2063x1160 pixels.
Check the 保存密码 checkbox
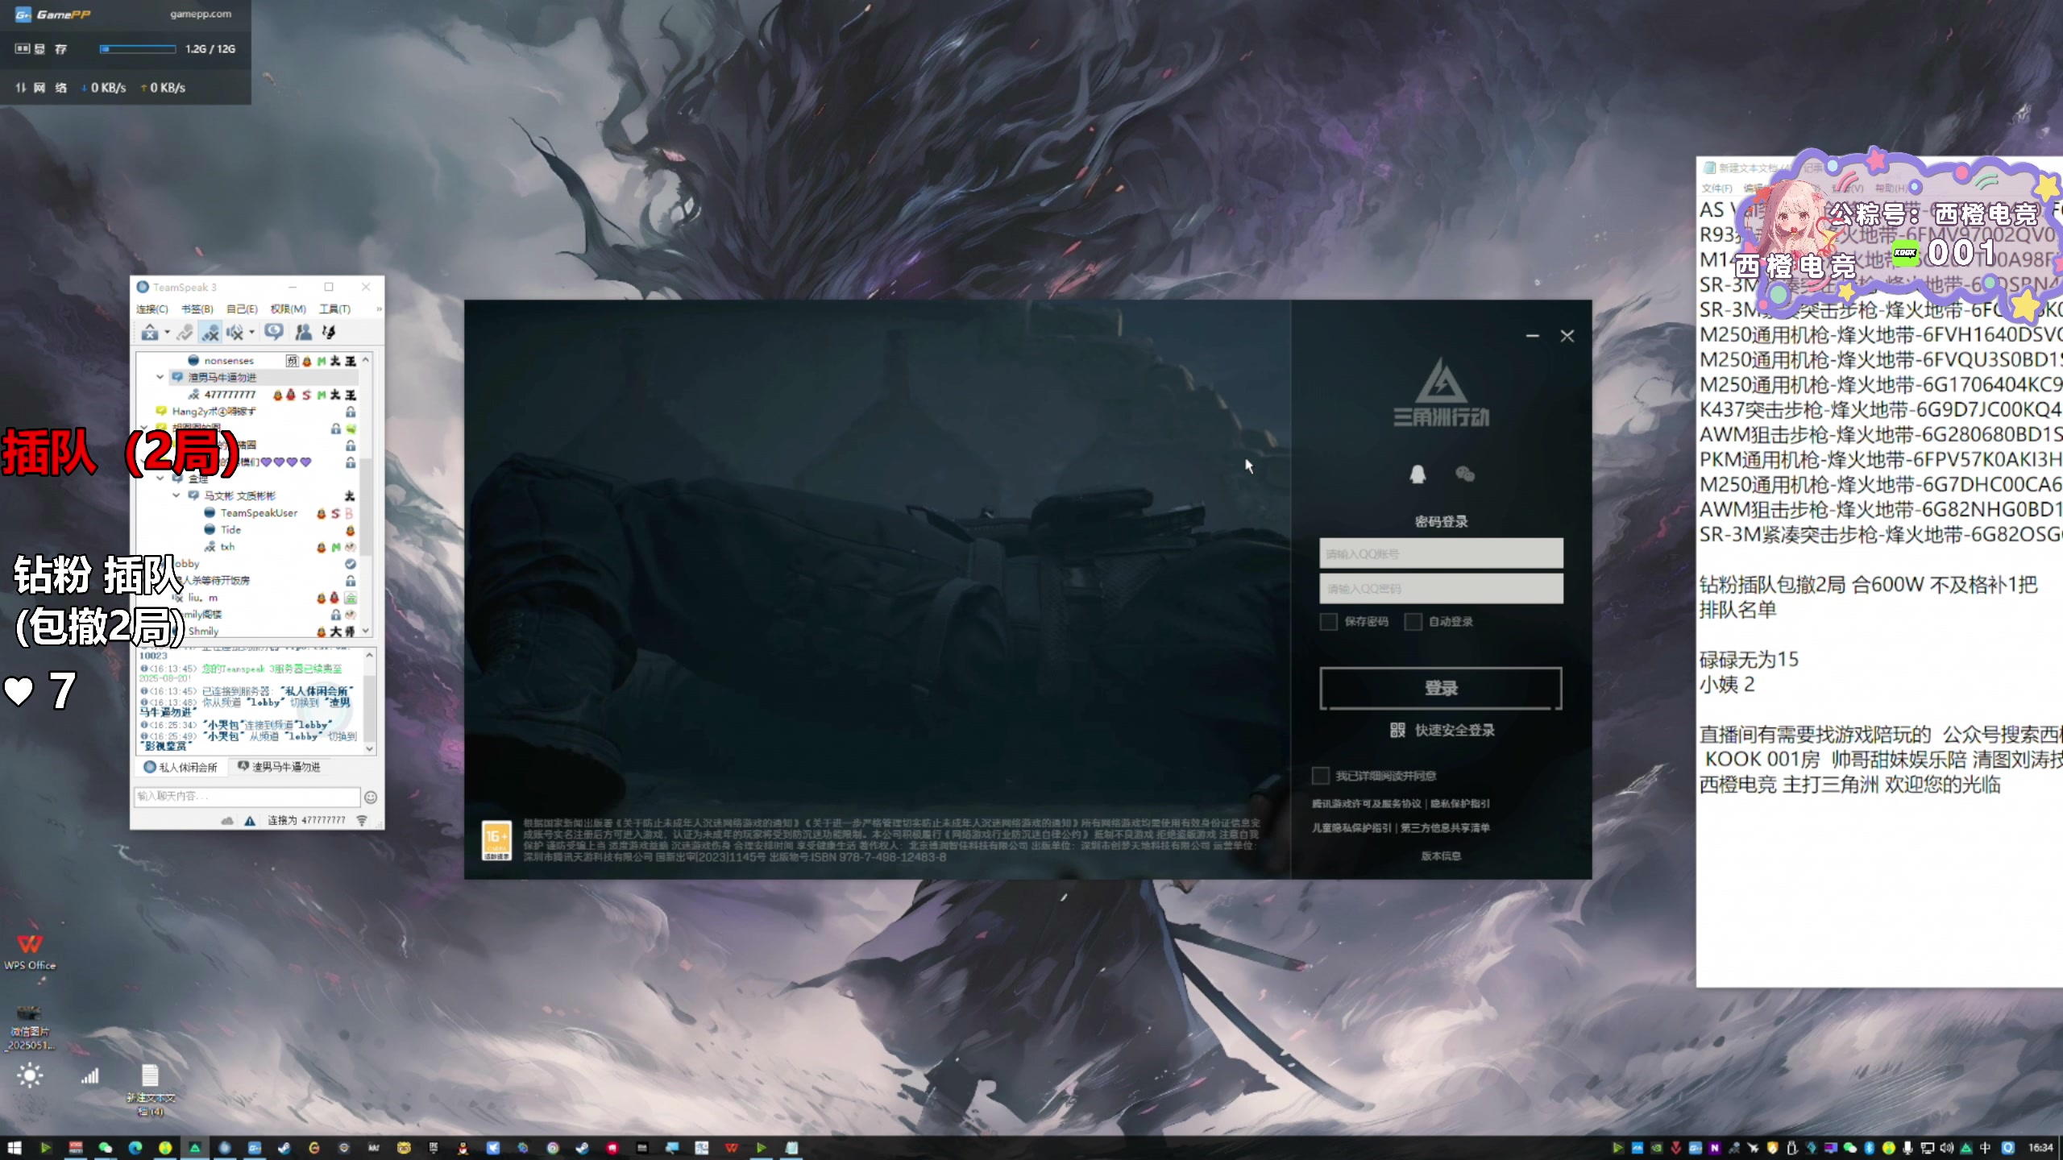[1329, 621]
